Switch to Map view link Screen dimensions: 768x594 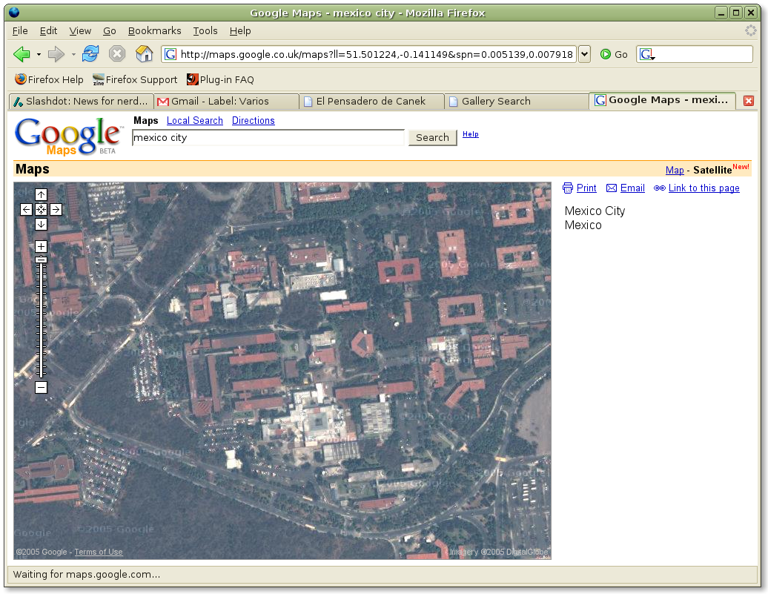coord(675,170)
